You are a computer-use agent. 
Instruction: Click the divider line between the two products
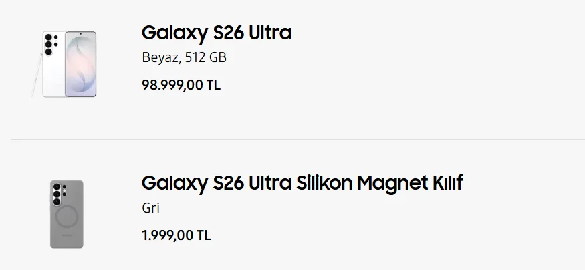coord(298,139)
